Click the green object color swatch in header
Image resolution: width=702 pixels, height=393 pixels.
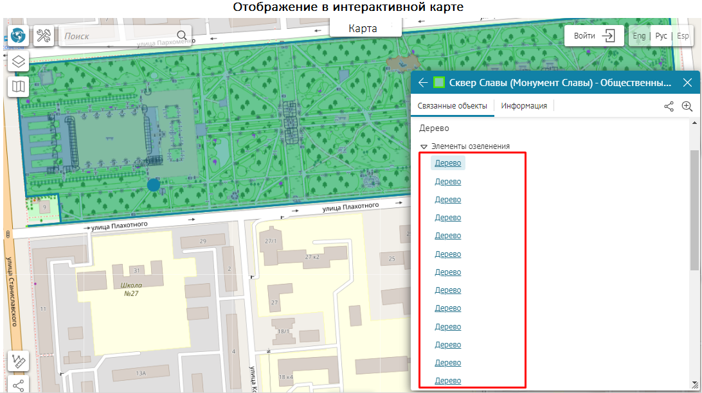[x=440, y=83]
